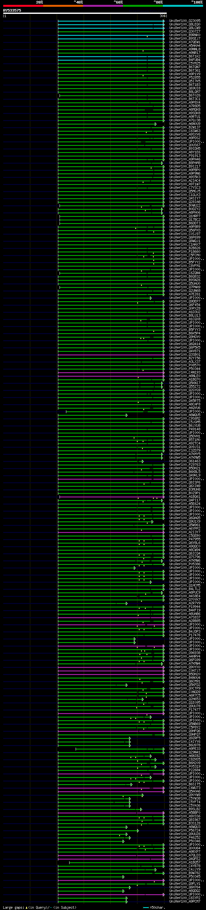This screenshot has width=206, height=910.
Task: Click the red ~20% identity legend swatch
Action: pos(23,6)
